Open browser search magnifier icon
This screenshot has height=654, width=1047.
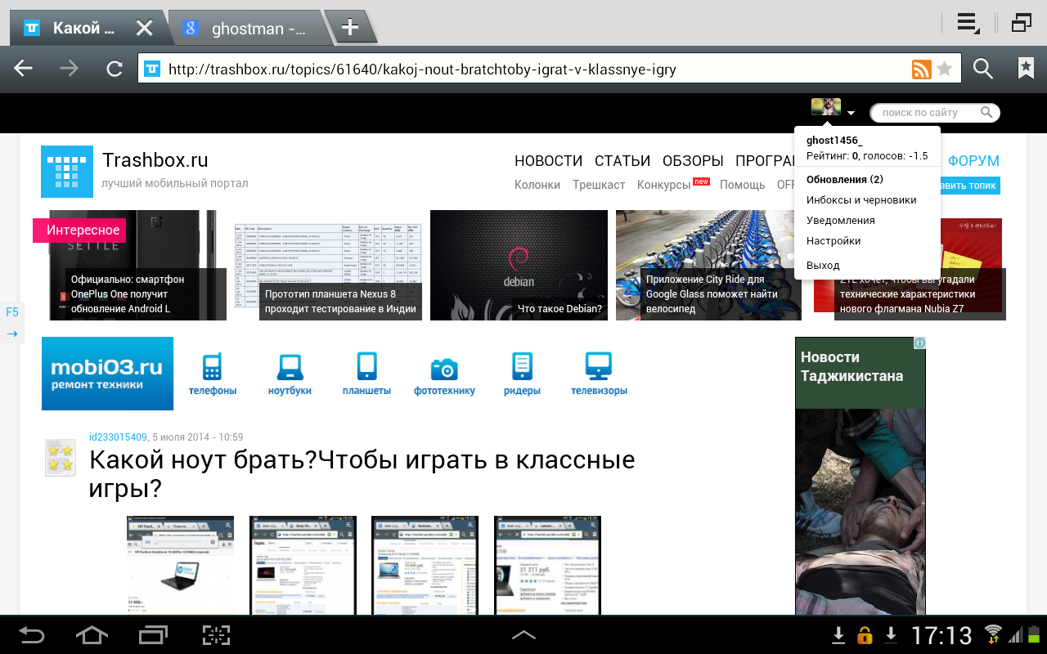tap(983, 69)
